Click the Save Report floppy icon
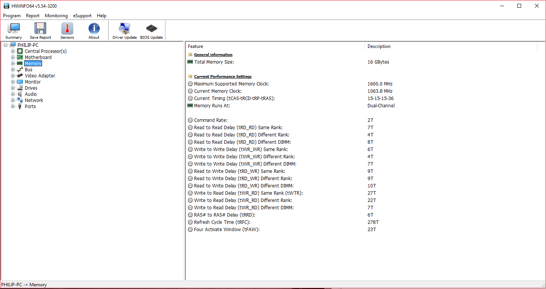The image size is (546, 289). click(x=40, y=28)
